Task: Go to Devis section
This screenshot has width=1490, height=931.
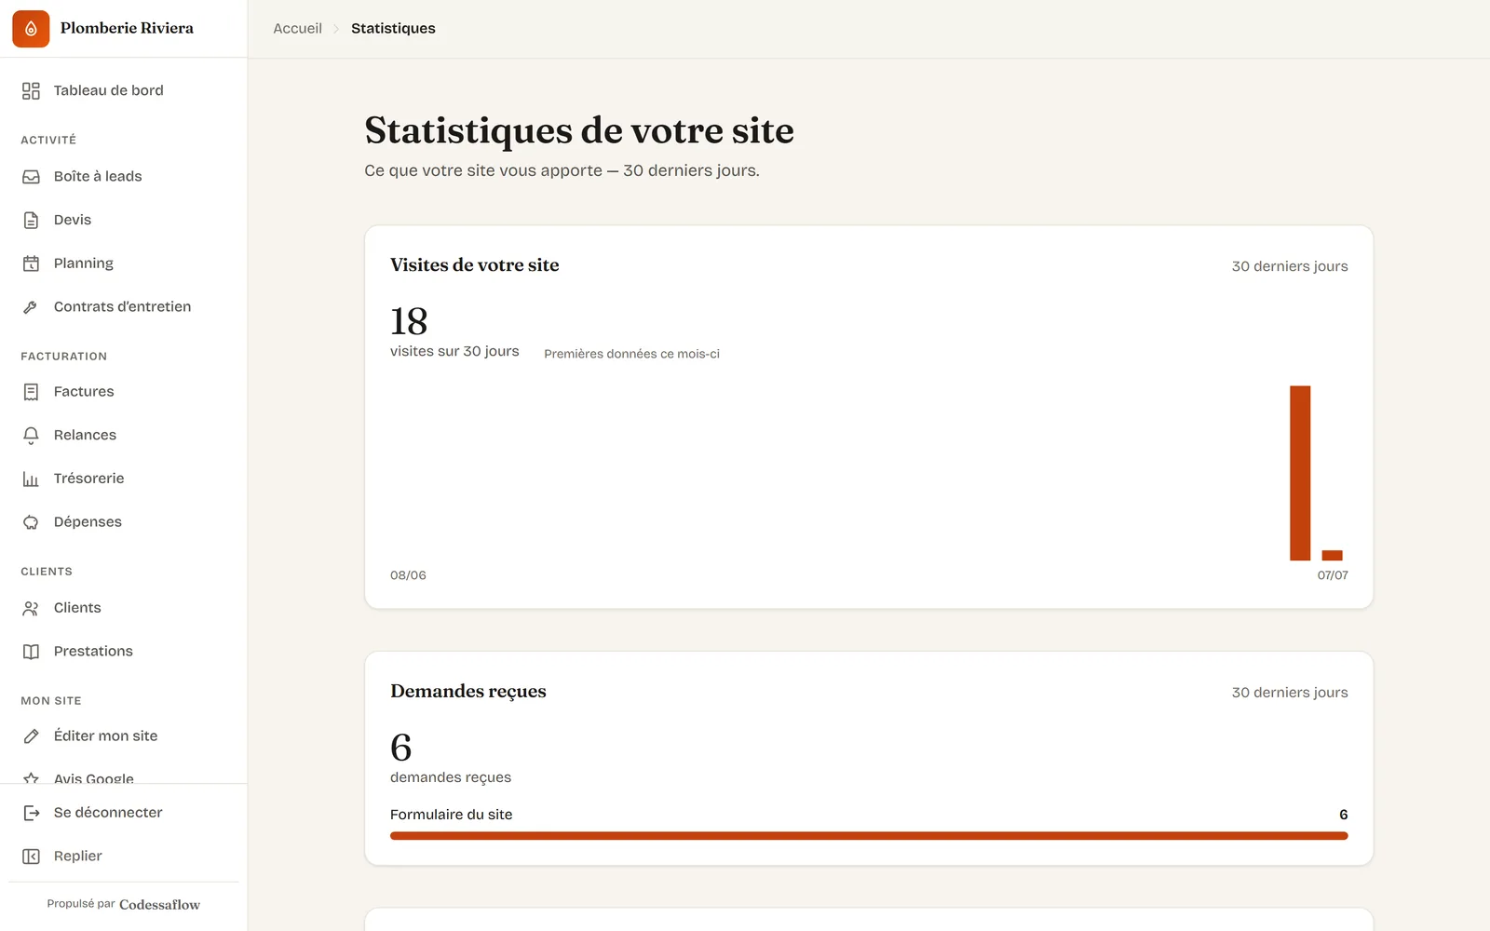Action: click(x=124, y=220)
